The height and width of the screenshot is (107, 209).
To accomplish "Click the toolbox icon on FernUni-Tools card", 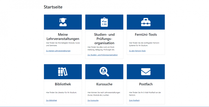I will (x=146, y=22).
